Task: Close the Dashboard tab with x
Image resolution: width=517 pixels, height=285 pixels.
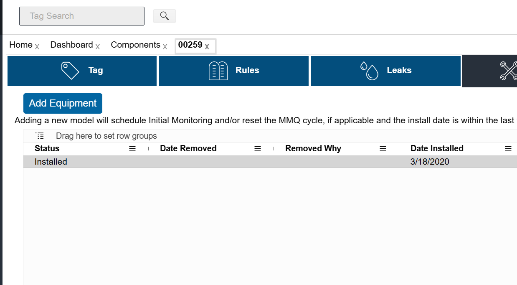Action: point(98,46)
